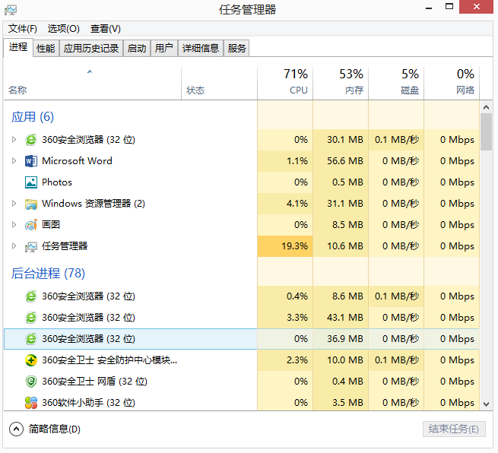Click the Windows 资源管理器 folder icon

[31, 204]
